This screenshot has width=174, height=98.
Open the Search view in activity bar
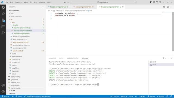coord(3,14)
